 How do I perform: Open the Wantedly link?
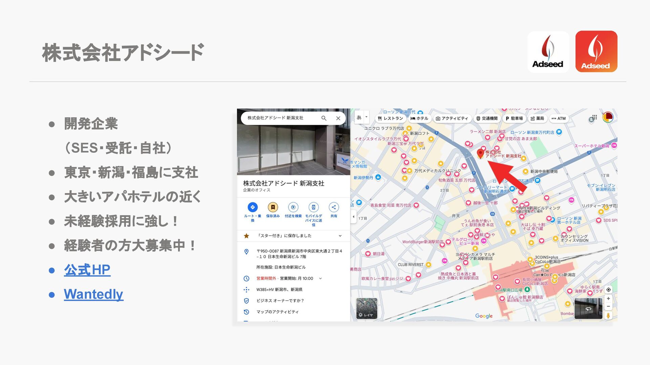tap(93, 294)
